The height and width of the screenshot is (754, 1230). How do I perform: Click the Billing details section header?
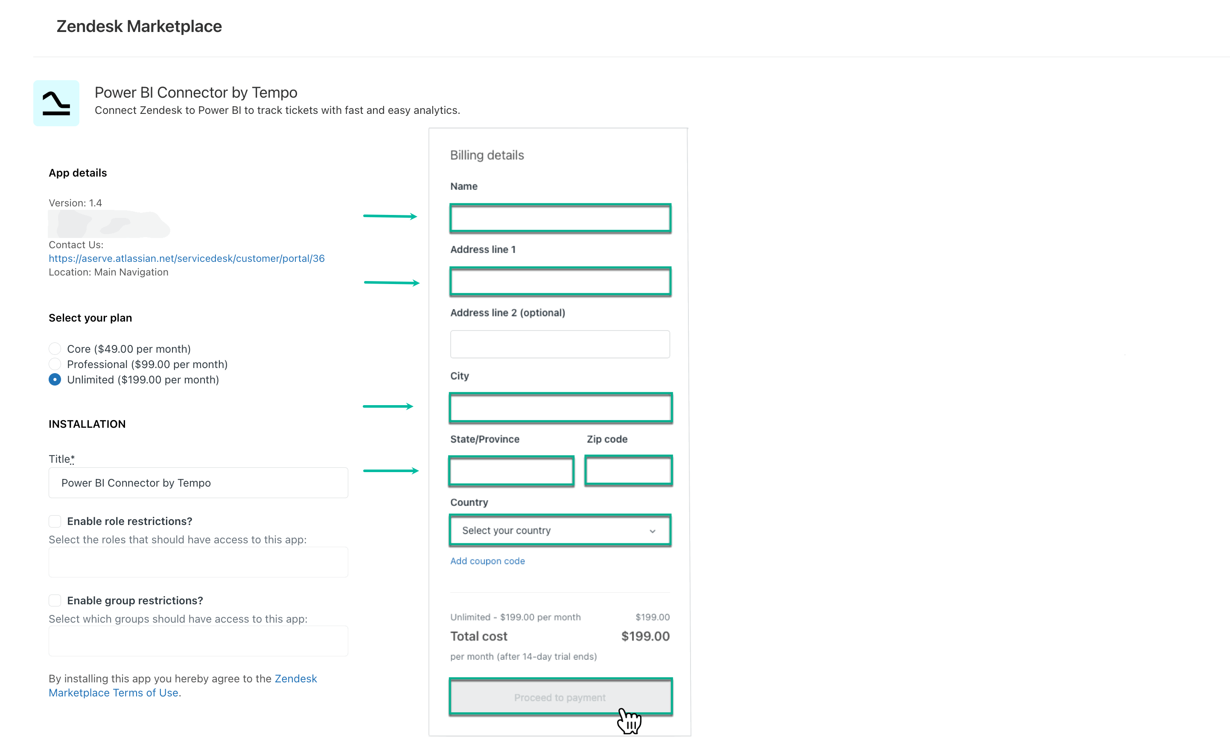tap(487, 154)
